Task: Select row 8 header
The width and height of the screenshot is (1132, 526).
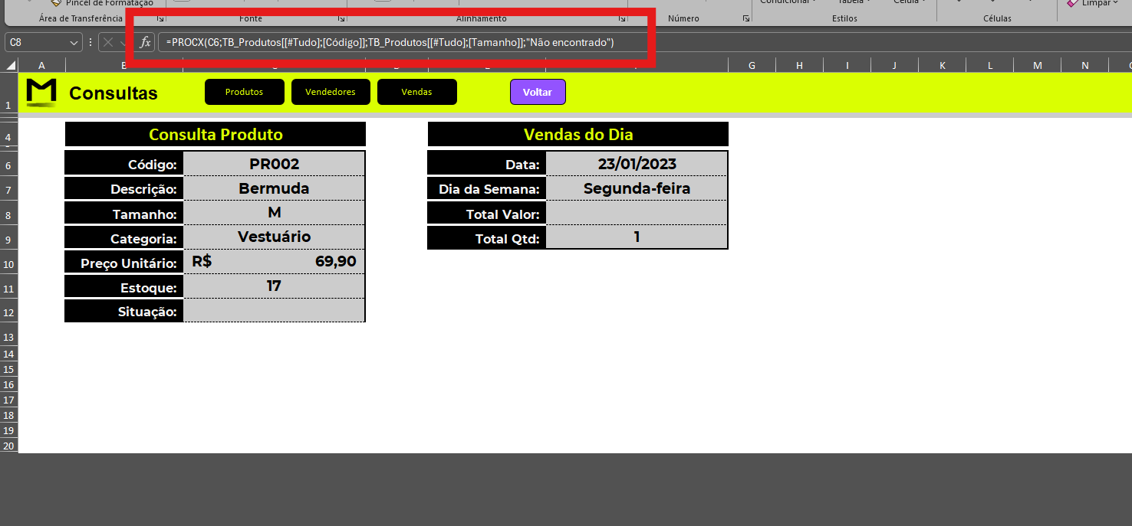Action: point(8,214)
